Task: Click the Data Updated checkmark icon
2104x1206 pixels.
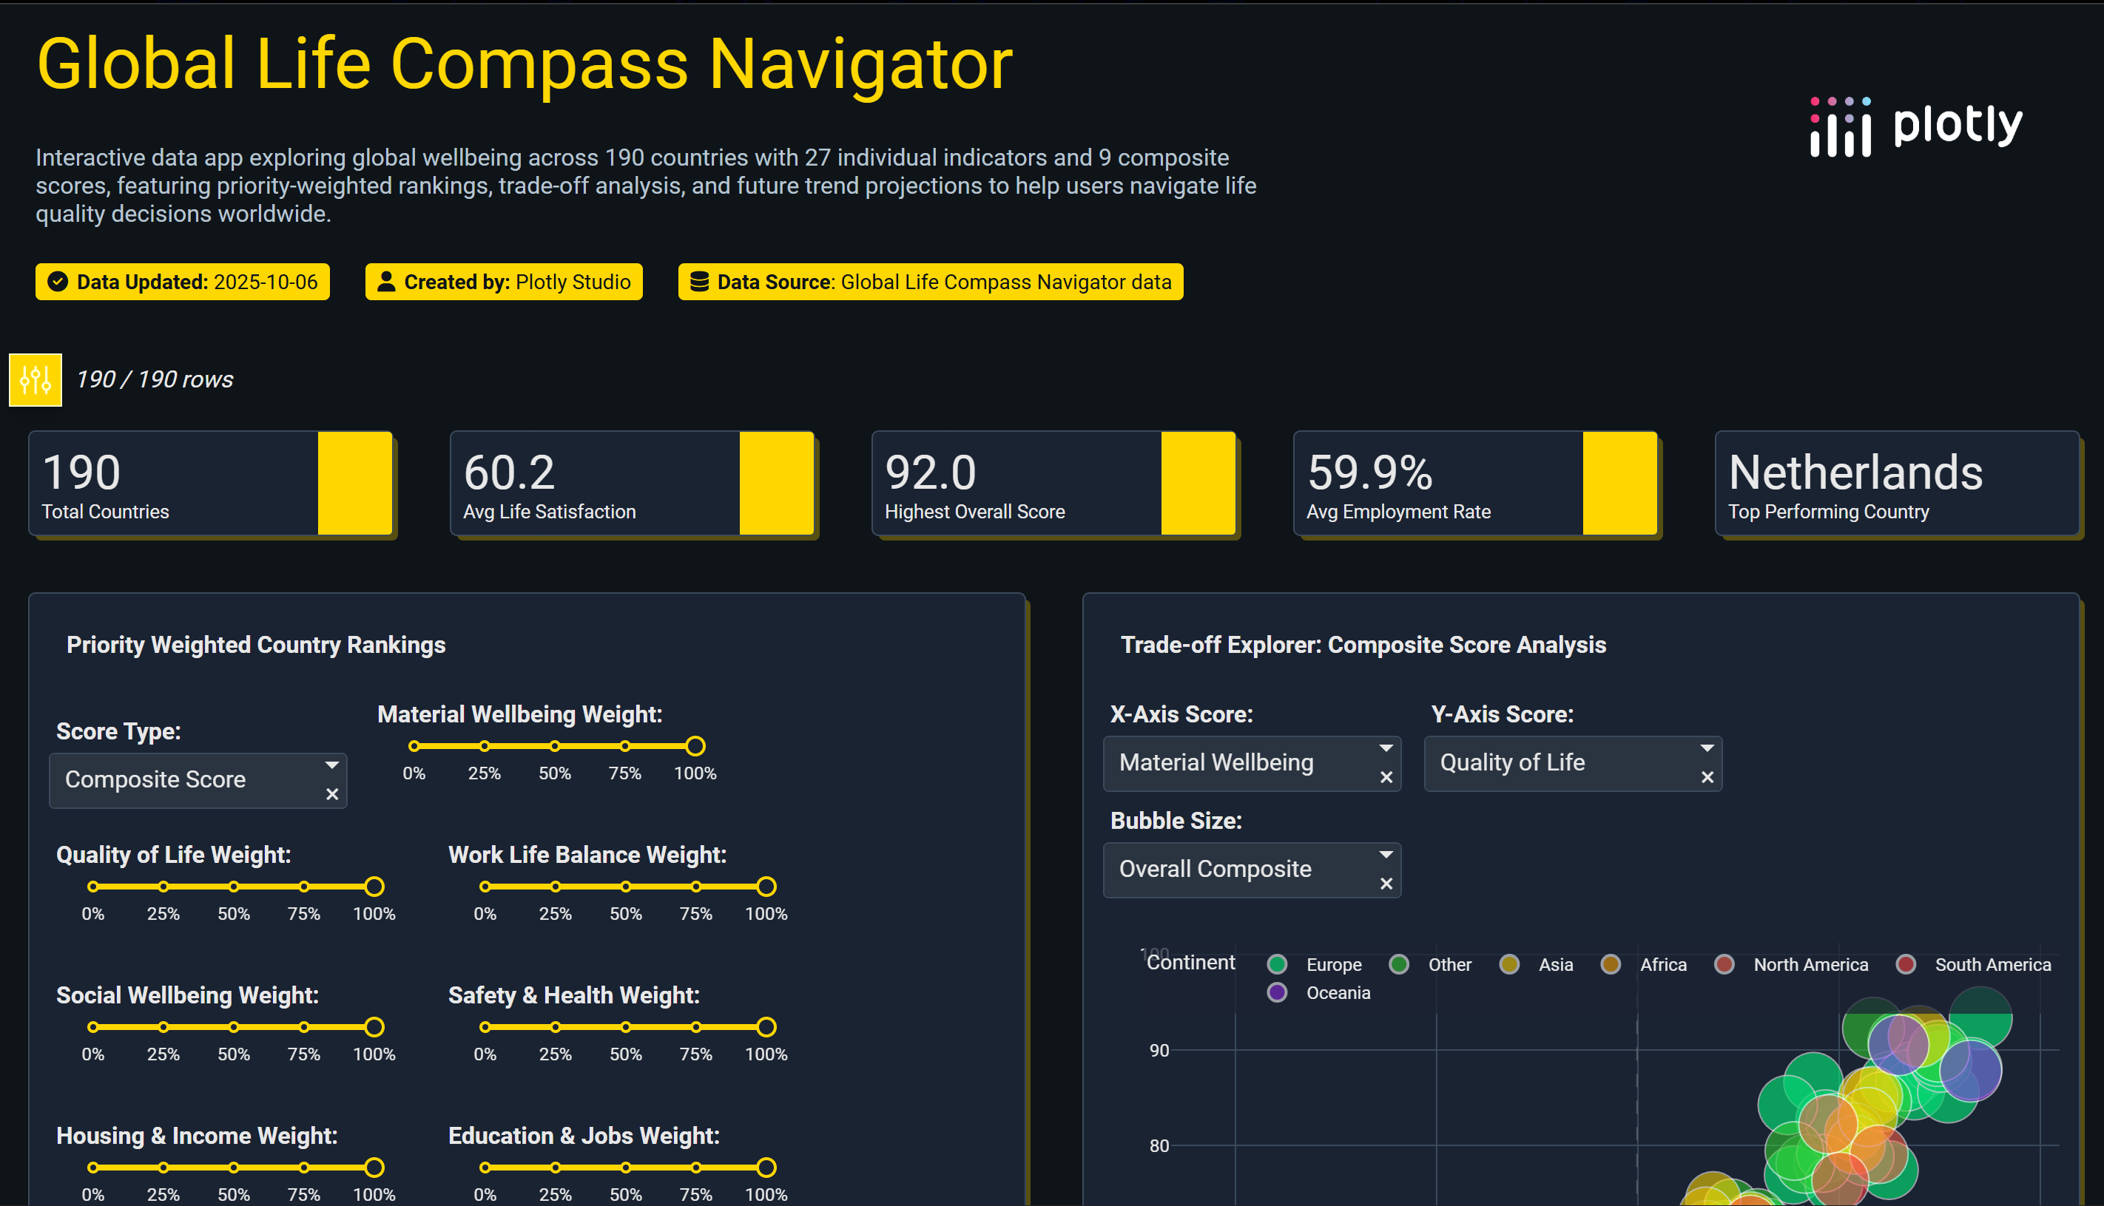Action: pos(57,282)
